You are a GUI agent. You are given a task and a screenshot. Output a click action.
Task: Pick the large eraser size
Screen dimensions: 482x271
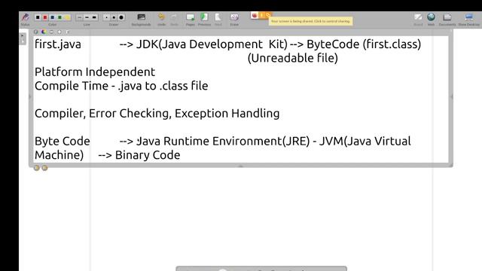coord(121,17)
